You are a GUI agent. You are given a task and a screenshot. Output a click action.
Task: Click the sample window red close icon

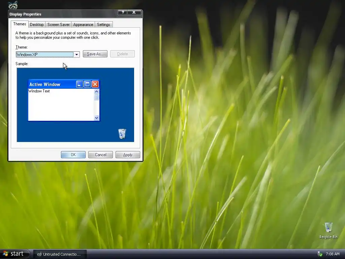(x=95, y=84)
